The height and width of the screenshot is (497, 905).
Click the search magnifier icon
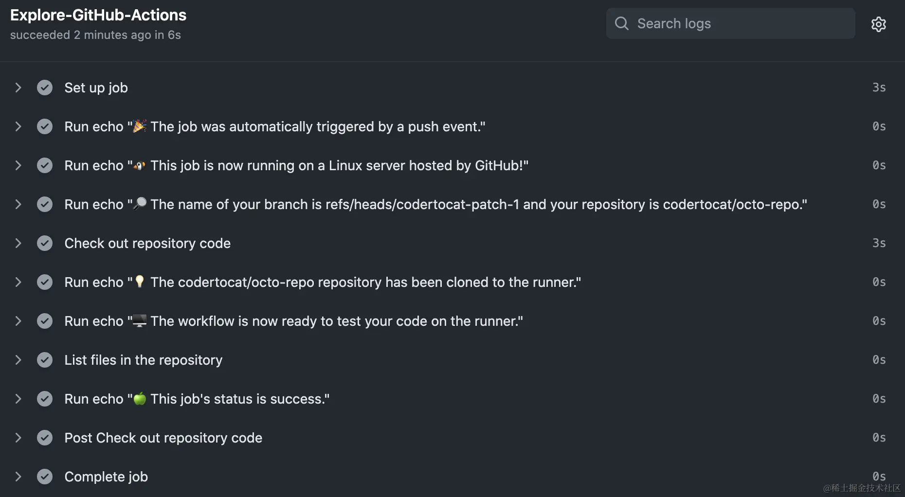(x=621, y=23)
